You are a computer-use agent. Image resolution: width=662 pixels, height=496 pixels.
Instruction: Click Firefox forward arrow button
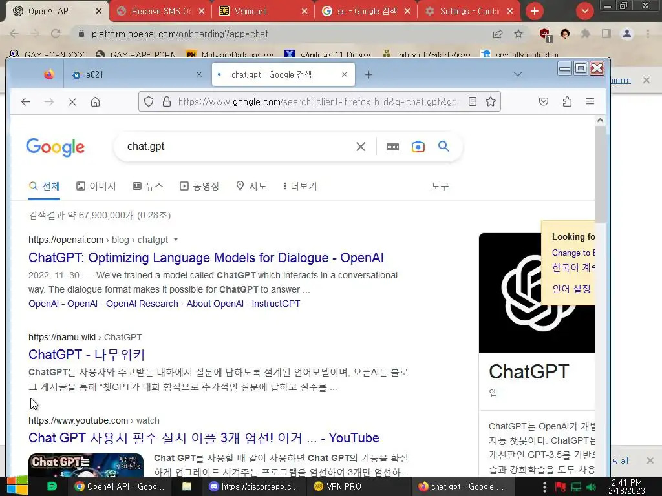[49, 101]
